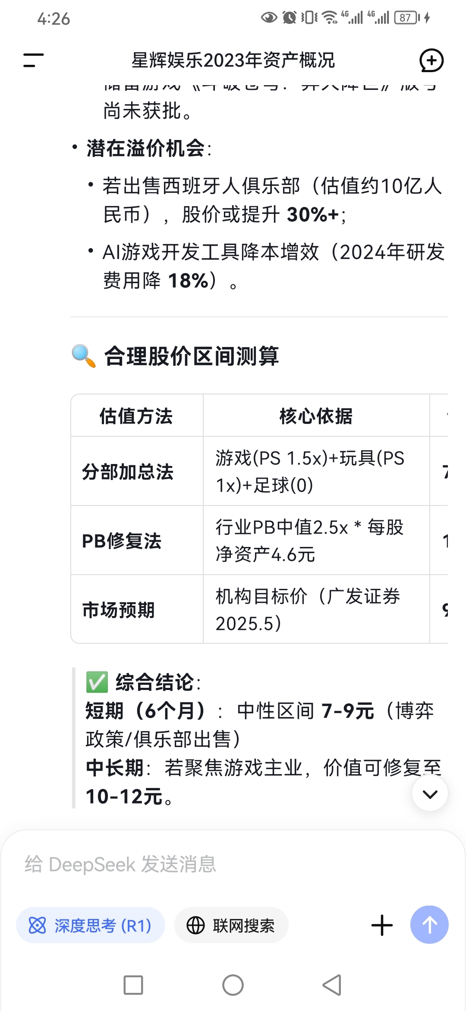This screenshot has height=1011, width=466.
Task: Open the sidebar menu icon
Action: [x=33, y=60]
